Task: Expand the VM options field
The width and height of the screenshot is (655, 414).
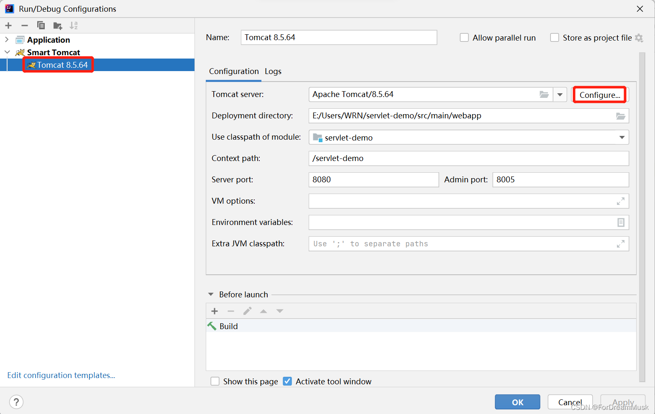Action: 621,201
